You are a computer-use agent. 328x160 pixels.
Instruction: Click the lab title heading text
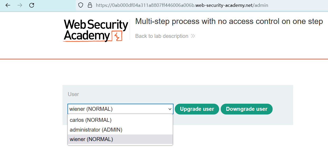(229, 21)
